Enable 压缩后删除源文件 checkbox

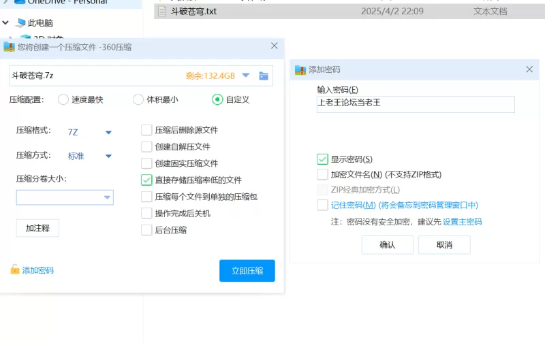coord(146,130)
